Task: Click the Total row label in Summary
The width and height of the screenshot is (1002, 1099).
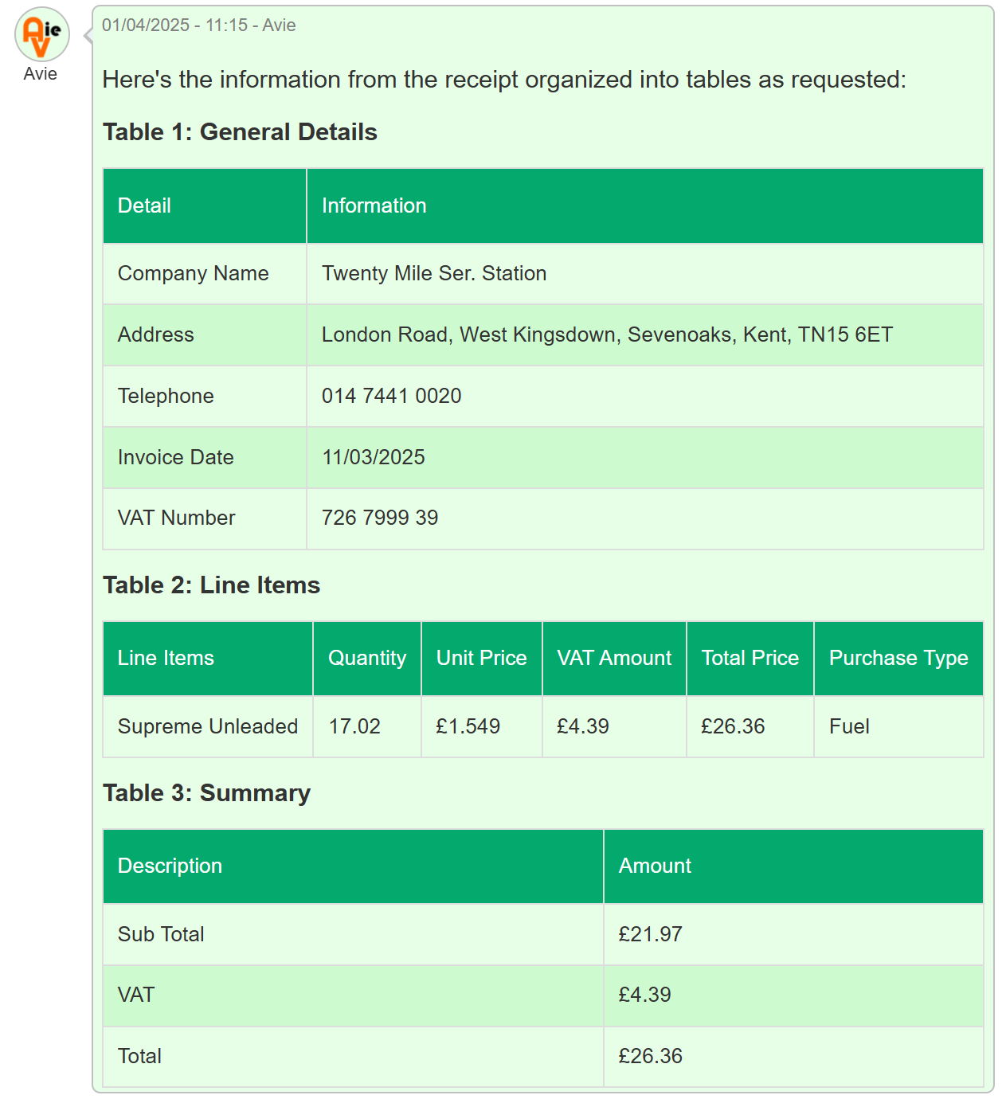Action: pos(139,1056)
